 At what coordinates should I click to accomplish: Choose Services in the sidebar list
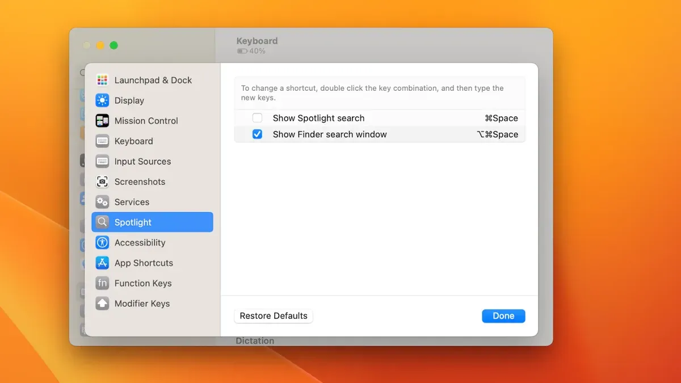pyautogui.click(x=152, y=202)
